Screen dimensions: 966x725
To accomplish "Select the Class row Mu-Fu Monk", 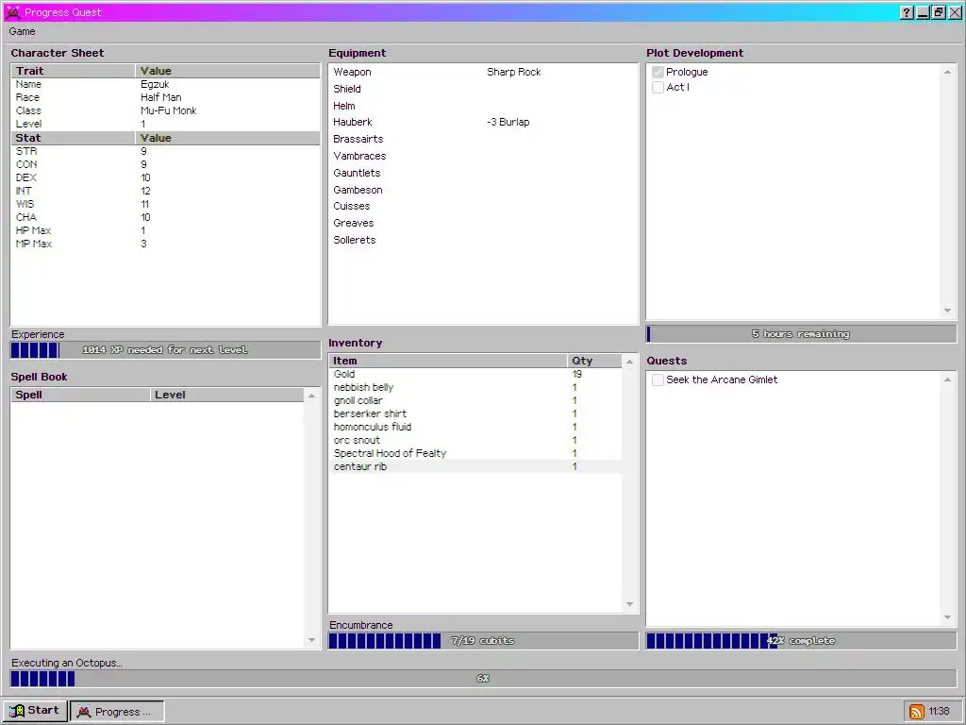I will pos(165,111).
